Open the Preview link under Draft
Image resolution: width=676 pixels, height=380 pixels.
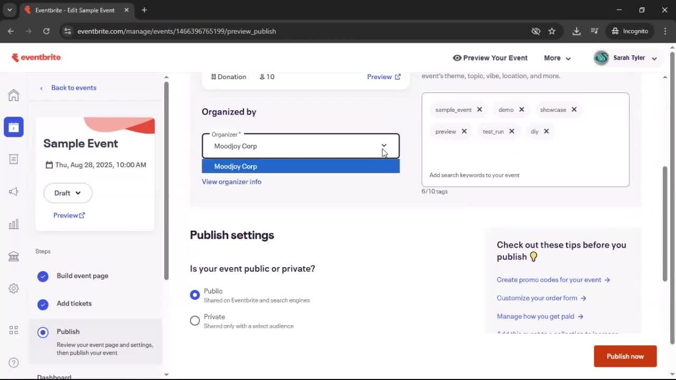(69, 215)
